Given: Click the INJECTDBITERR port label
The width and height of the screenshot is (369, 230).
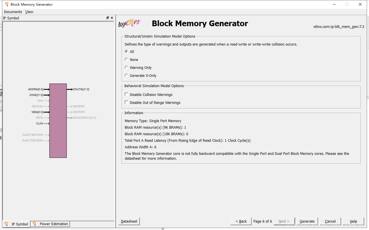Looking at the screenshot, I should 33,141.
